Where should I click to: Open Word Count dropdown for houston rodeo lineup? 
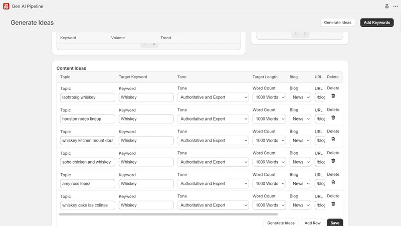pos(269,119)
